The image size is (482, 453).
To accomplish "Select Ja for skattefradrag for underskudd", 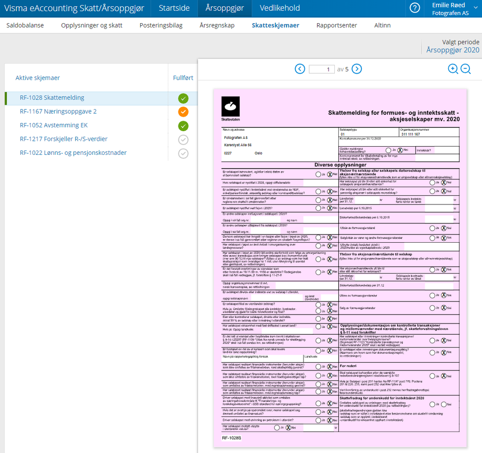I will [x=432, y=404].
